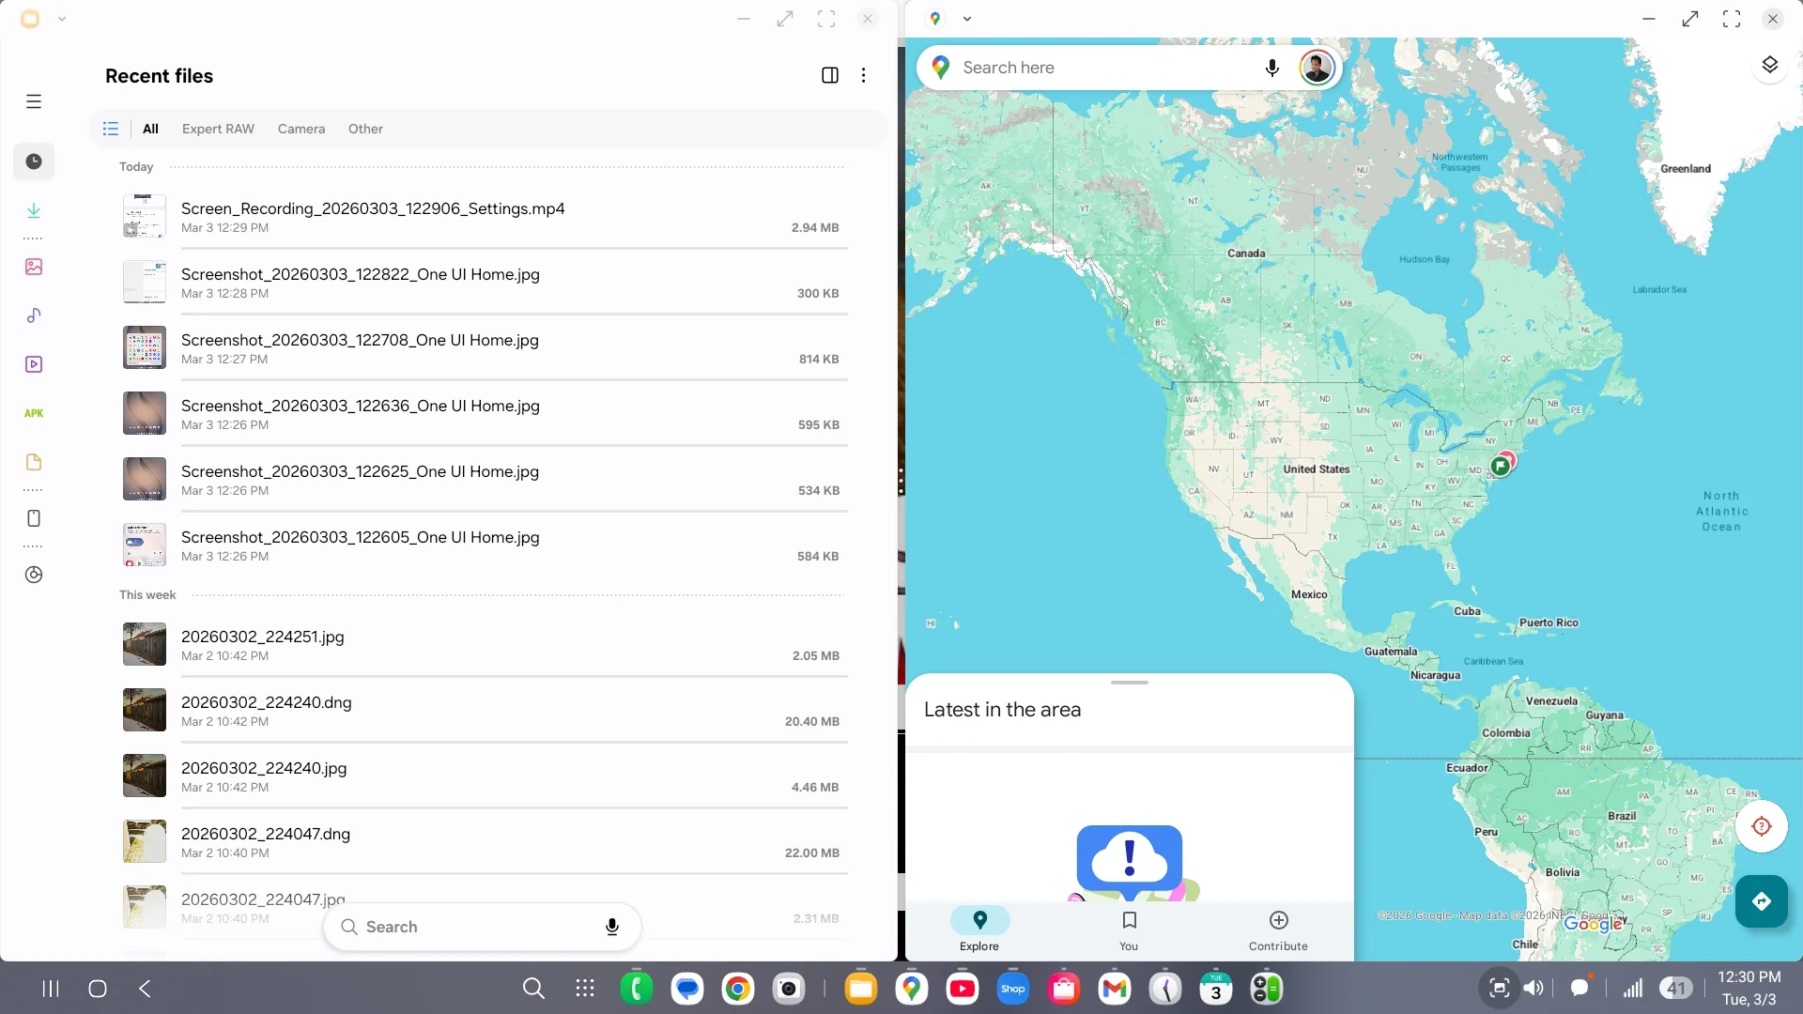
Task: Launch Gmail from the taskbar
Action: 1114,988
